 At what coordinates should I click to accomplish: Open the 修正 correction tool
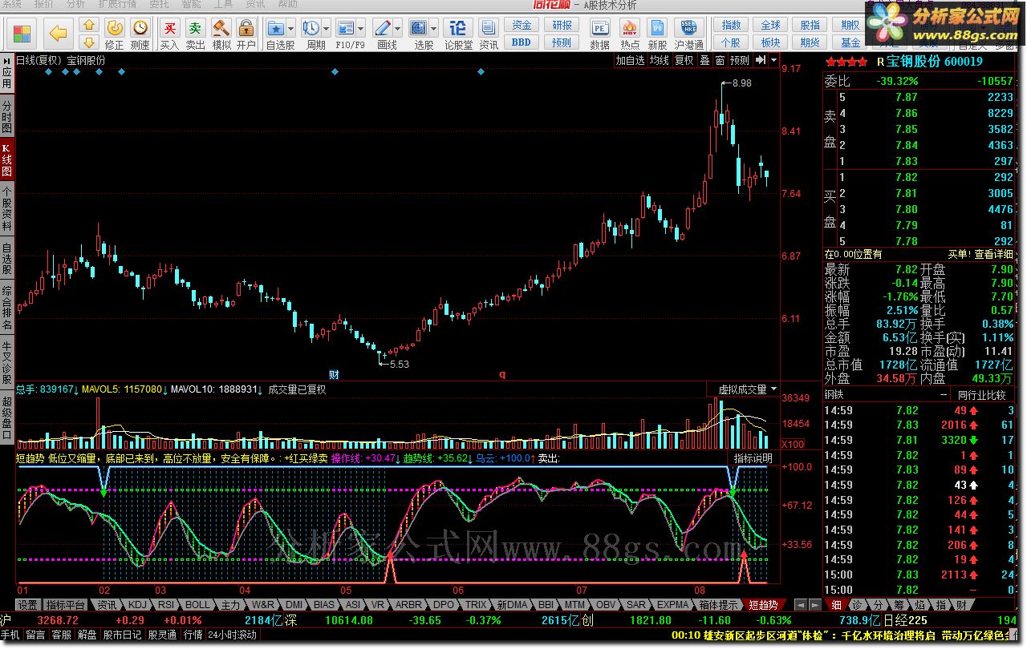[115, 34]
